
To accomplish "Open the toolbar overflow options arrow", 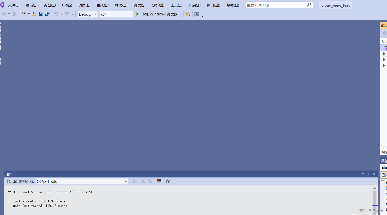I will (x=202, y=16).
